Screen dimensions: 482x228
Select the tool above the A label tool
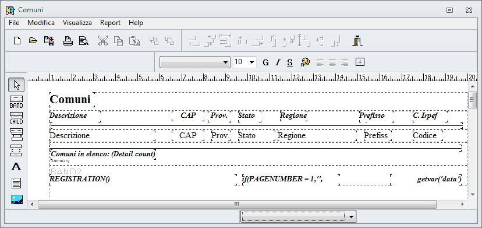16,150
